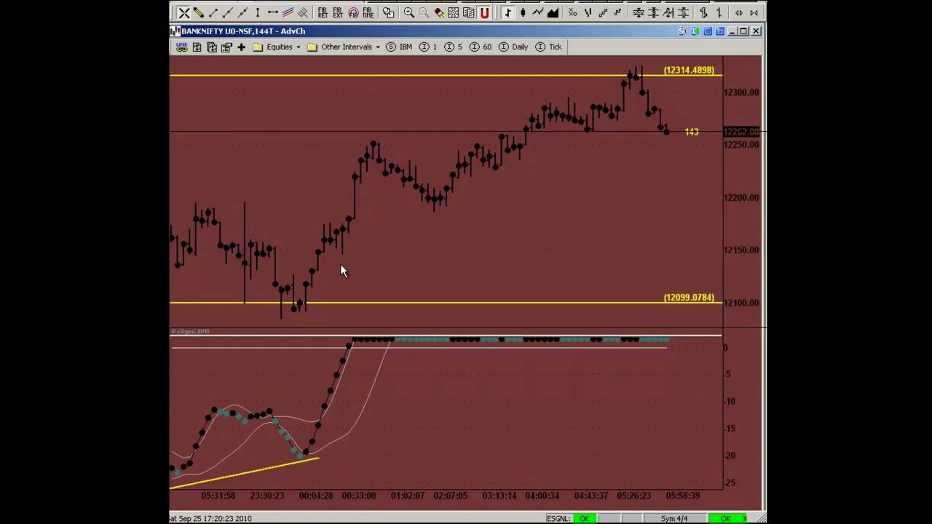Viewport: 932px width, 524px height.
Task: Load the IBM symbol shortcut
Action: [x=400, y=47]
